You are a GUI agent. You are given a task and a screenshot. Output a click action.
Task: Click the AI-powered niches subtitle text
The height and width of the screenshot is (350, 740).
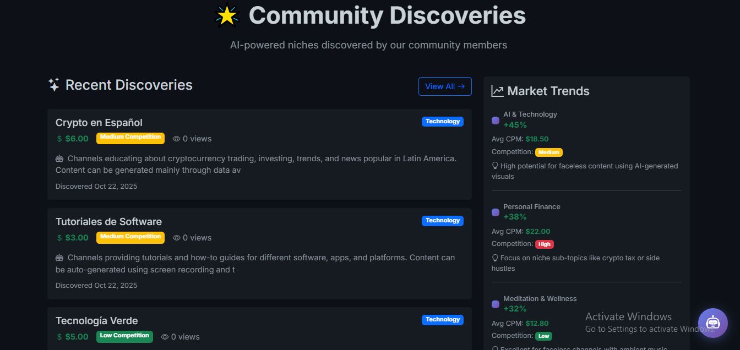(x=368, y=45)
